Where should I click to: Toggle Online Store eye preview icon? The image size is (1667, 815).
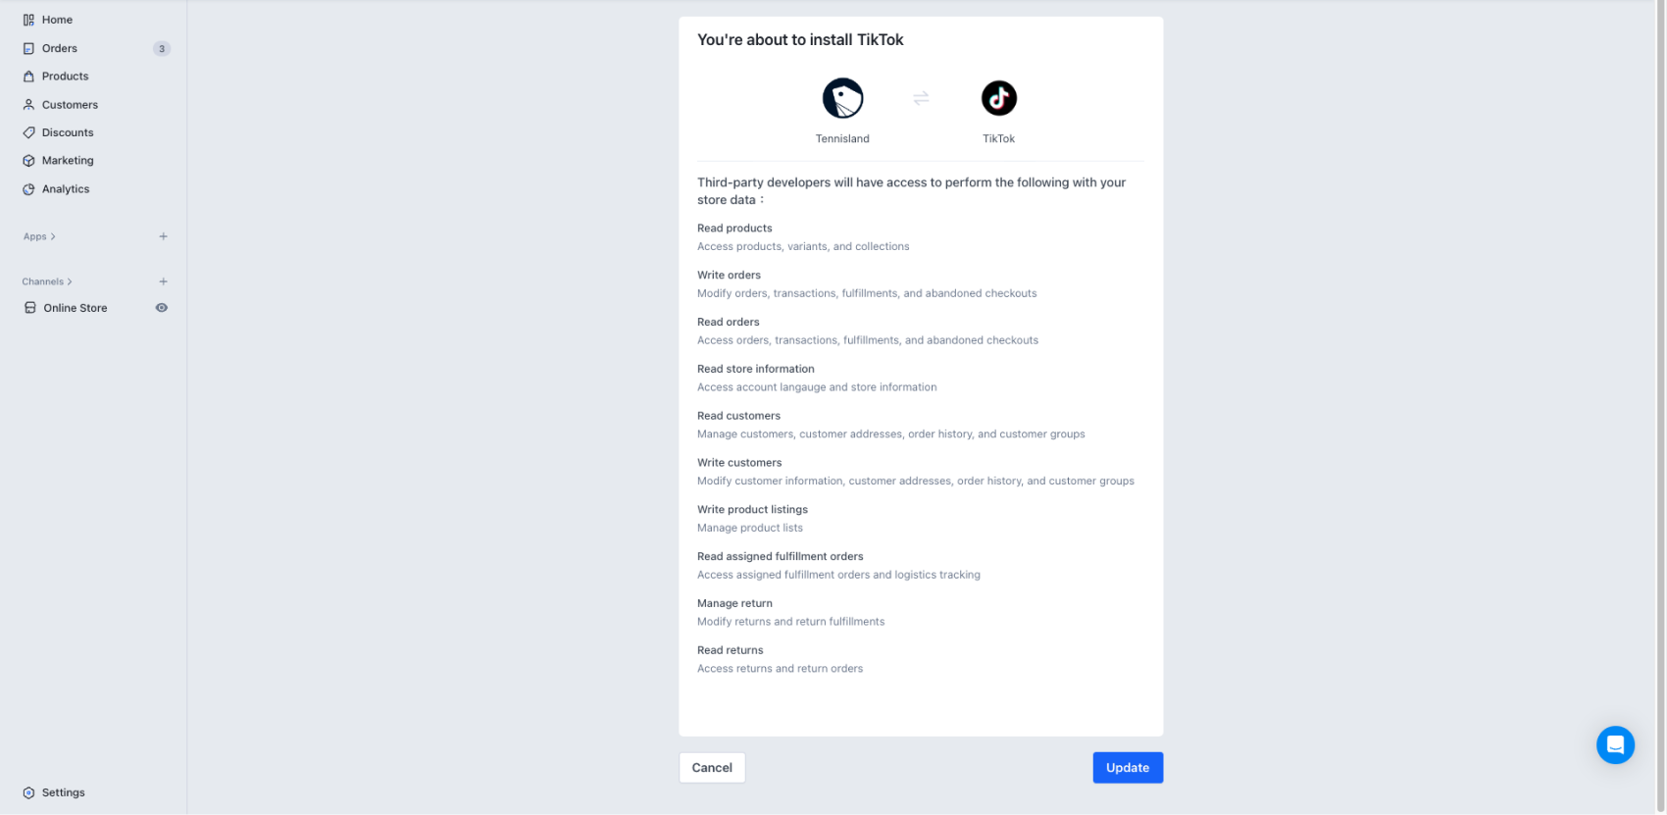click(162, 308)
